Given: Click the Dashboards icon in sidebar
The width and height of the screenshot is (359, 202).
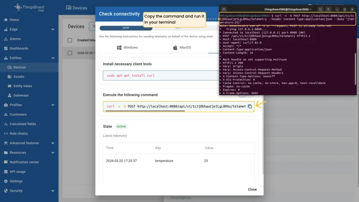Looking at the screenshot, I should tap(6, 48).
